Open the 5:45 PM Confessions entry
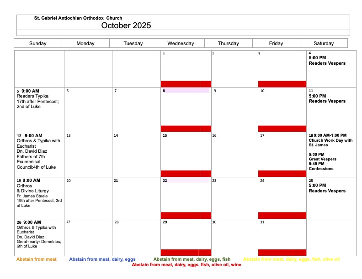 [321, 166]
